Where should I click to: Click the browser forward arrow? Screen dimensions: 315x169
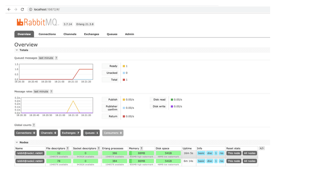coord(16,9)
